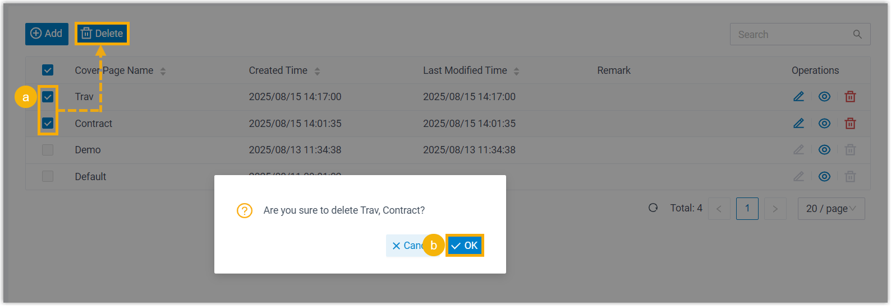Confirm deletion with OK button
This screenshot has width=891, height=306.
(465, 246)
